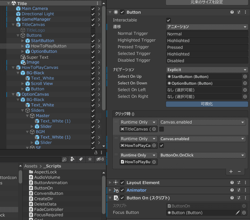Image resolution: width=250 pixels, height=220 pixels.
Task: Click the search by label tag icon
Action: click(x=81, y=159)
